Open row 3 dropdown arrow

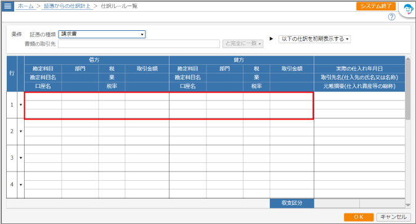point(21,158)
